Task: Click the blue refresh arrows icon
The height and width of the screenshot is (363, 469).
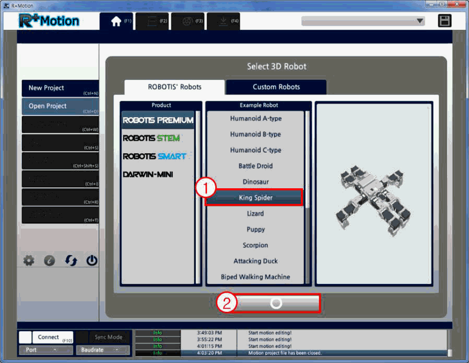Action: pos(71,260)
